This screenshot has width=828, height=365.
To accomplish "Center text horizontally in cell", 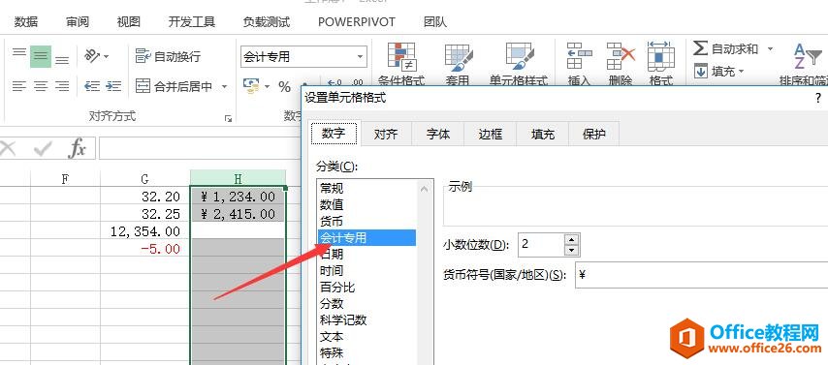I will (41, 86).
